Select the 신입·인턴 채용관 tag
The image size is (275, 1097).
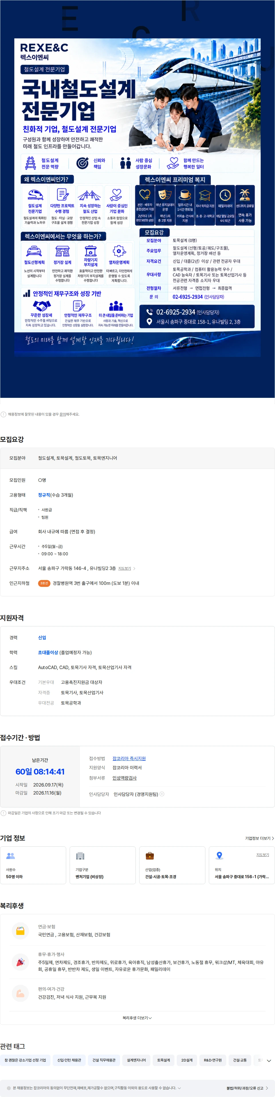pyautogui.click(x=69, y=1060)
